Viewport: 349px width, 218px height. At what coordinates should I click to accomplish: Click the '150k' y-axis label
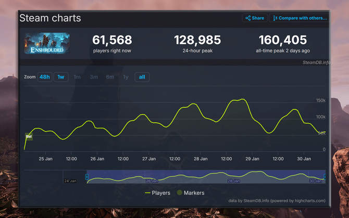(321, 100)
